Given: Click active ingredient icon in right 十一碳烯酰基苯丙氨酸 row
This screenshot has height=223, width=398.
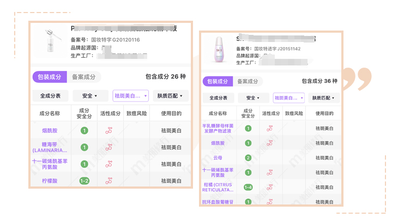Looking at the screenshot, I should (269, 172).
